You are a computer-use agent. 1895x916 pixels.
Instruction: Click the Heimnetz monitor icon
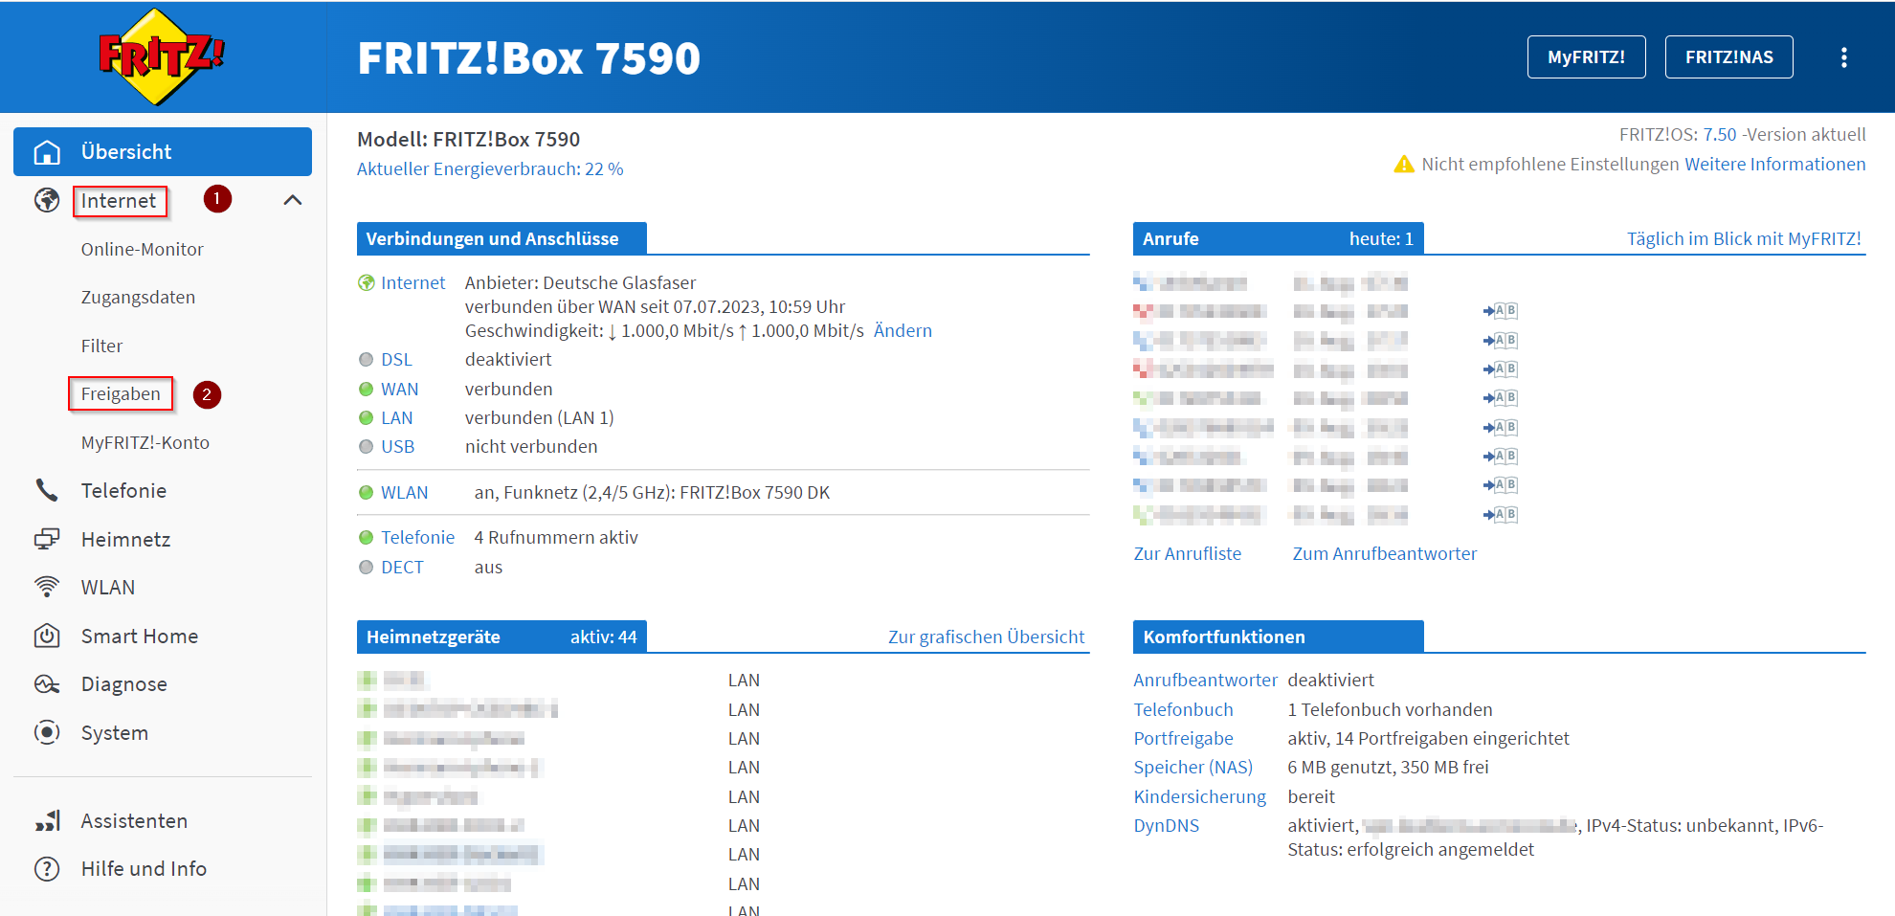[46, 539]
